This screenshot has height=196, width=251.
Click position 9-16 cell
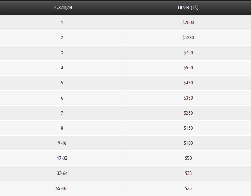click(62, 143)
